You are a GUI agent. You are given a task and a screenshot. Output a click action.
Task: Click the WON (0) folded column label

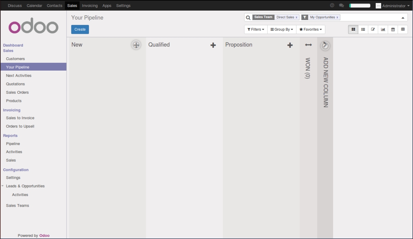pyautogui.click(x=308, y=68)
